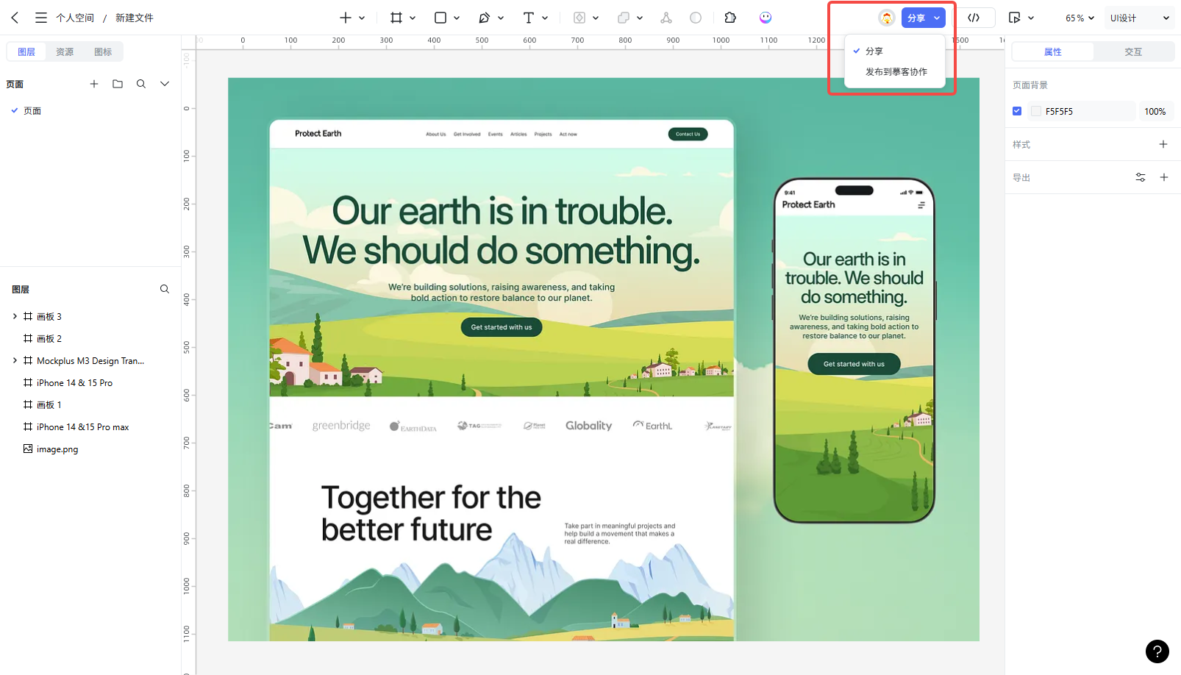The image size is (1181, 675).
Task: Select the Artboard frame tool
Action: click(x=396, y=18)
